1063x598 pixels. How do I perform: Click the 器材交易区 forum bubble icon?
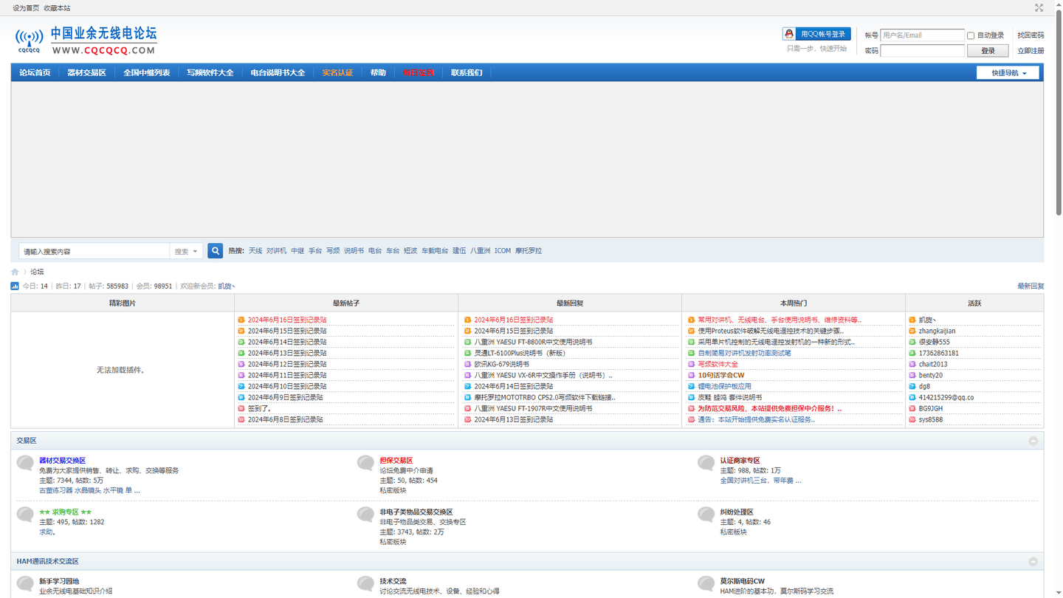click(26, 464)
